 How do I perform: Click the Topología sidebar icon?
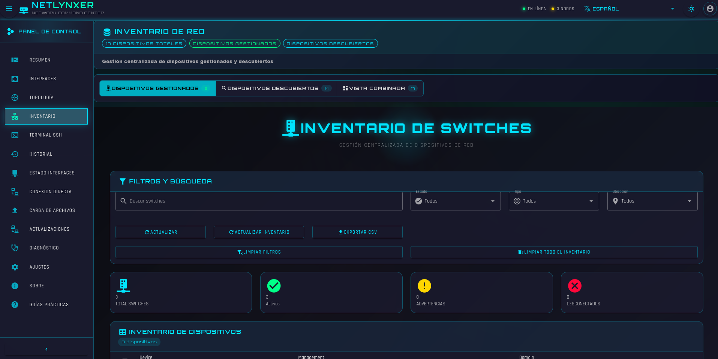[15, 98]
